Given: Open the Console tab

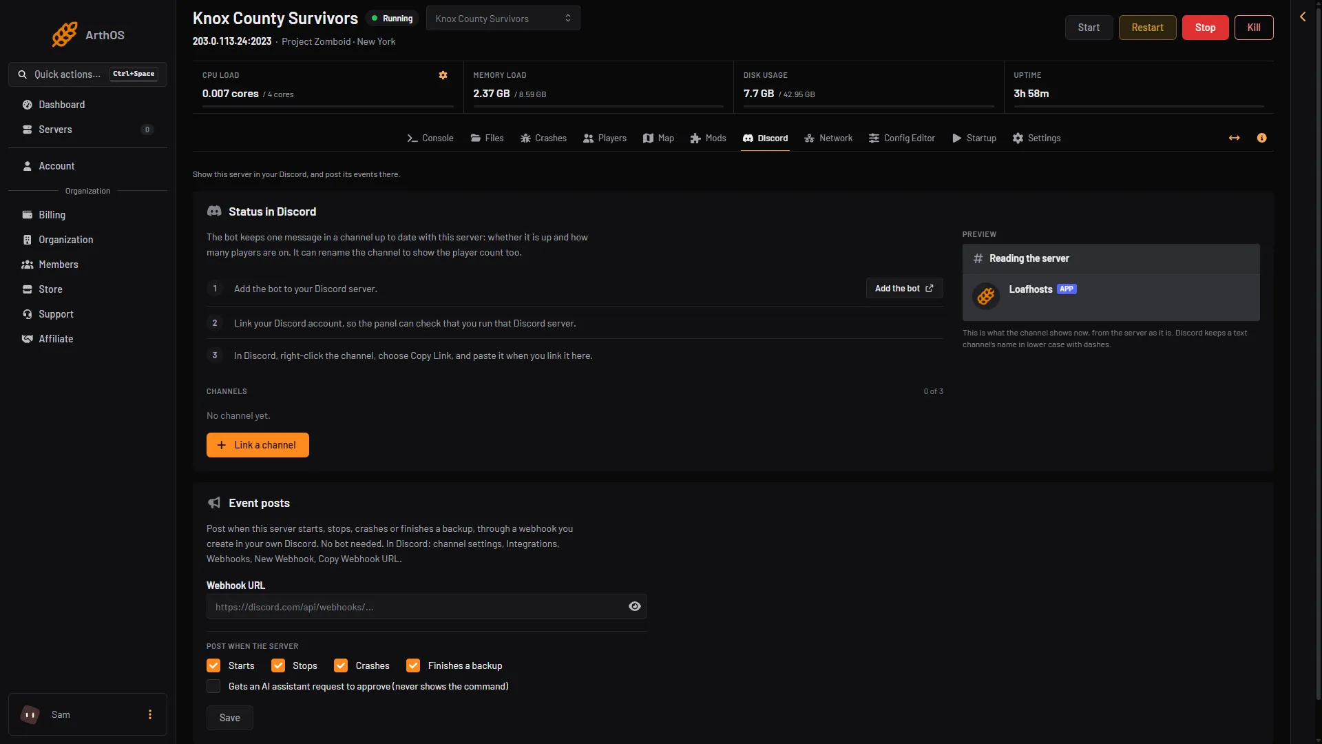Looking at the screenshot, I should (x=430, y=138).
